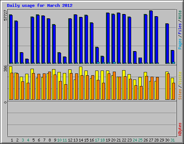Click the yellow 'Visits' legend label
184x144 pixels.
pos(180,78)
